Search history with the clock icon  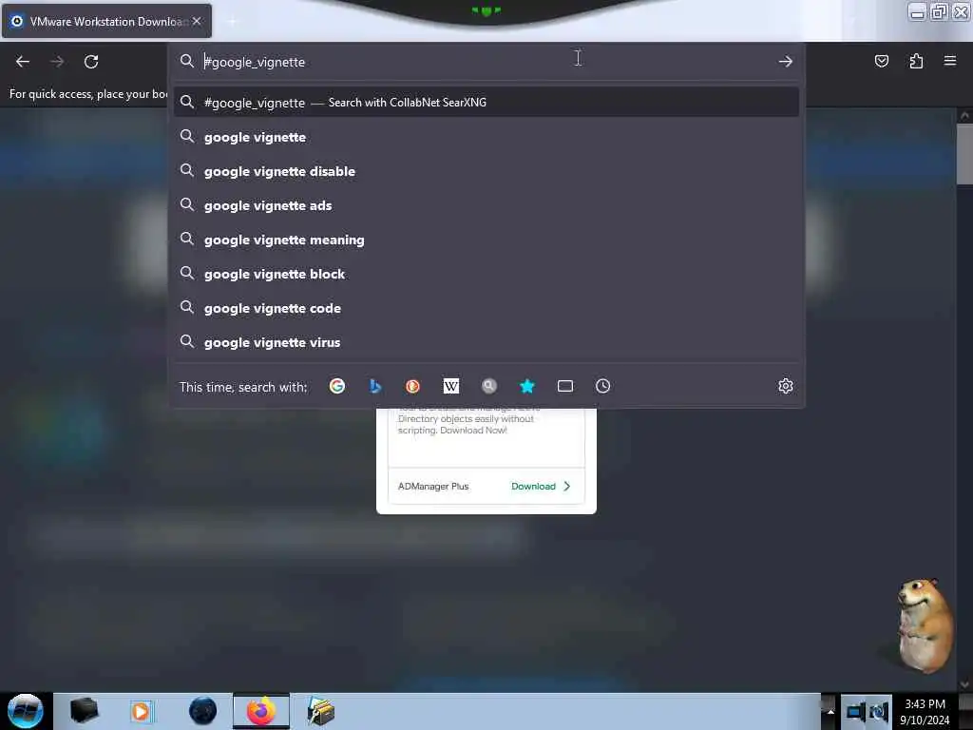[603, 386]
